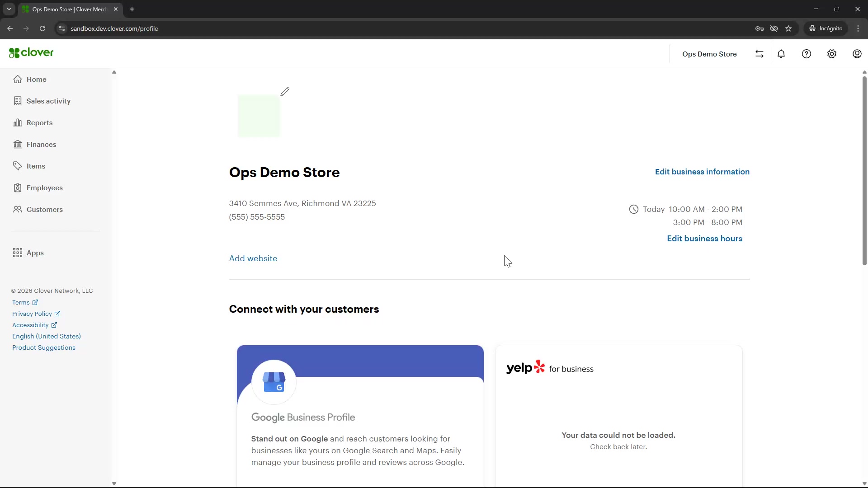Click the address bar URL field

[x=316, y=28]
